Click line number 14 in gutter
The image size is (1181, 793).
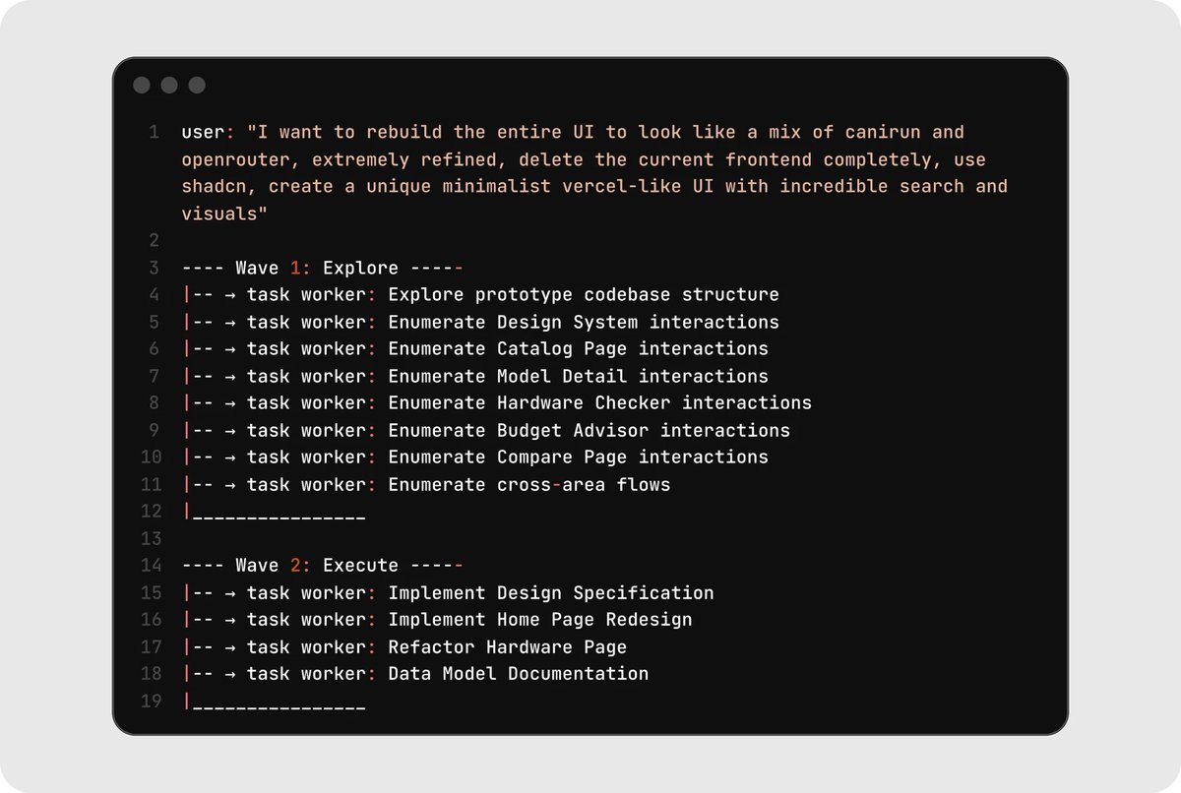click(151, 566)
